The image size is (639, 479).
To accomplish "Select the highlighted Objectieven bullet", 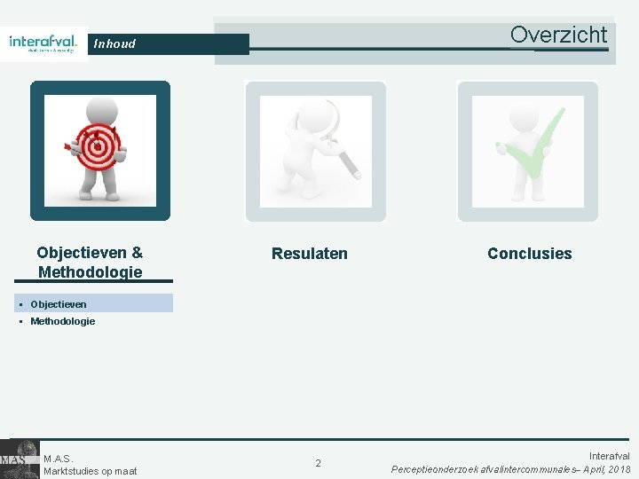I will 94,304.
